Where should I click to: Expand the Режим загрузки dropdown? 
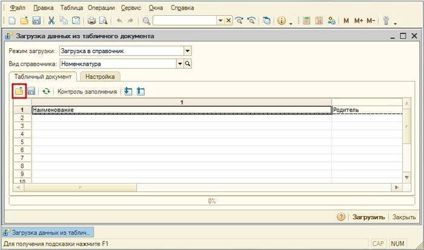click(x=188, y=51)
